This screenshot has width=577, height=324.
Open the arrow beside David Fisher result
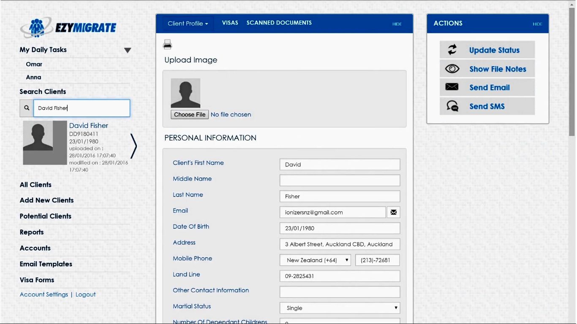point(133,146)
